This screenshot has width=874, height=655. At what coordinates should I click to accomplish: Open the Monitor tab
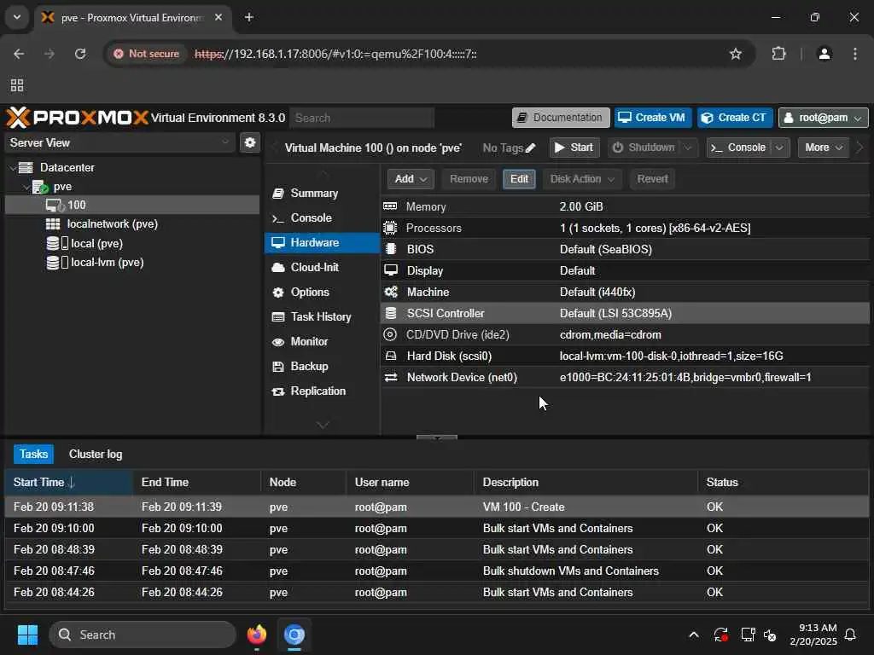309,341
